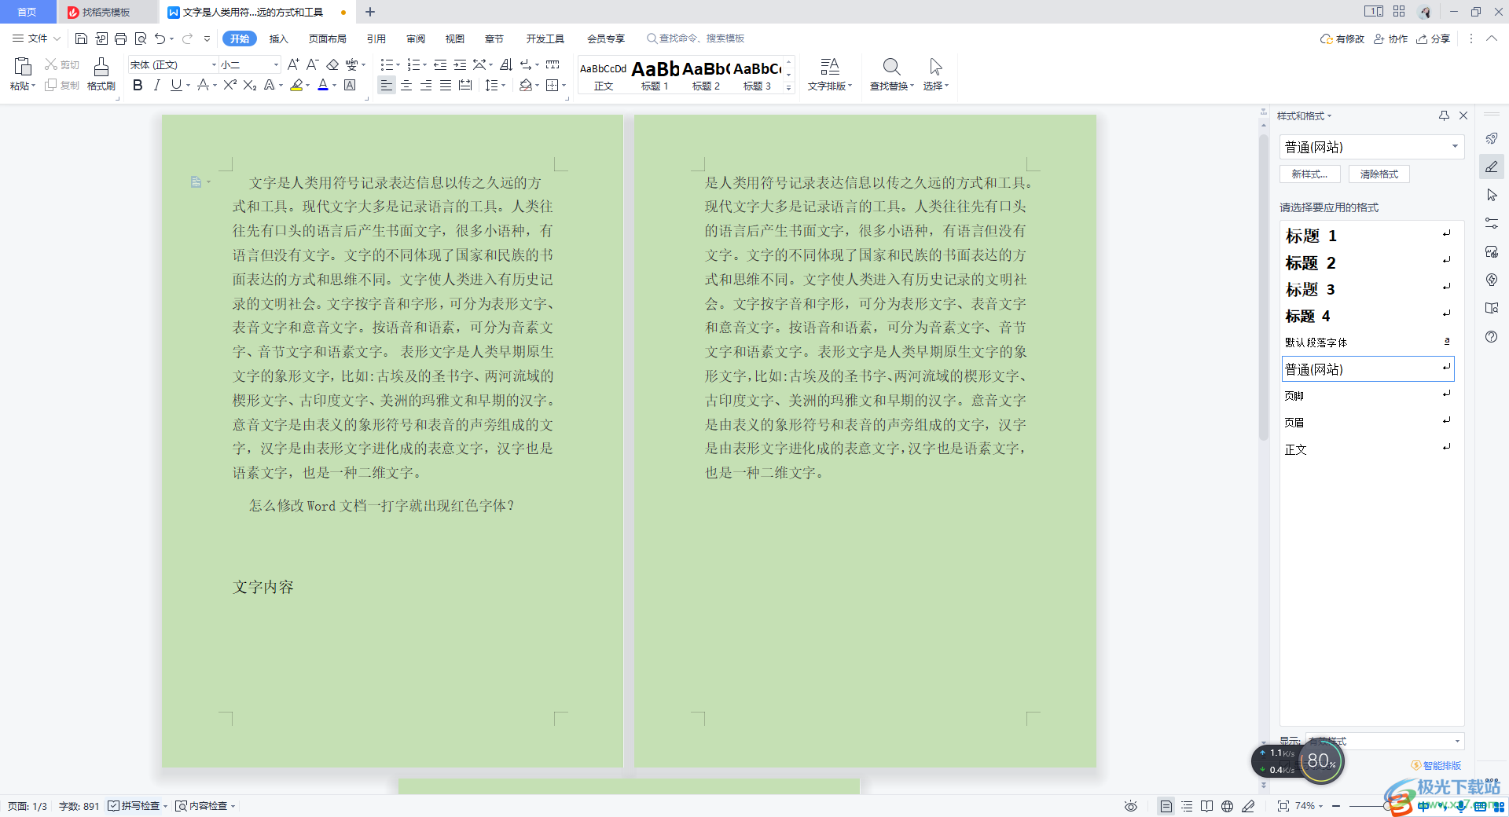Screen dimensions: 1509x817
Task: Click the Undo arrow icon
Action: (160, 38)
